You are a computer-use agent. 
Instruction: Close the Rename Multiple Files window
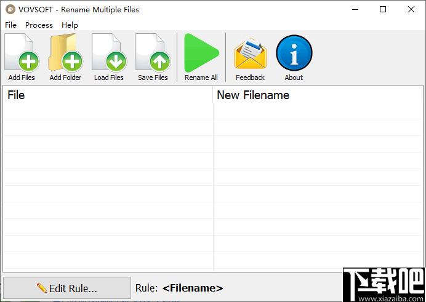point(411,9)
